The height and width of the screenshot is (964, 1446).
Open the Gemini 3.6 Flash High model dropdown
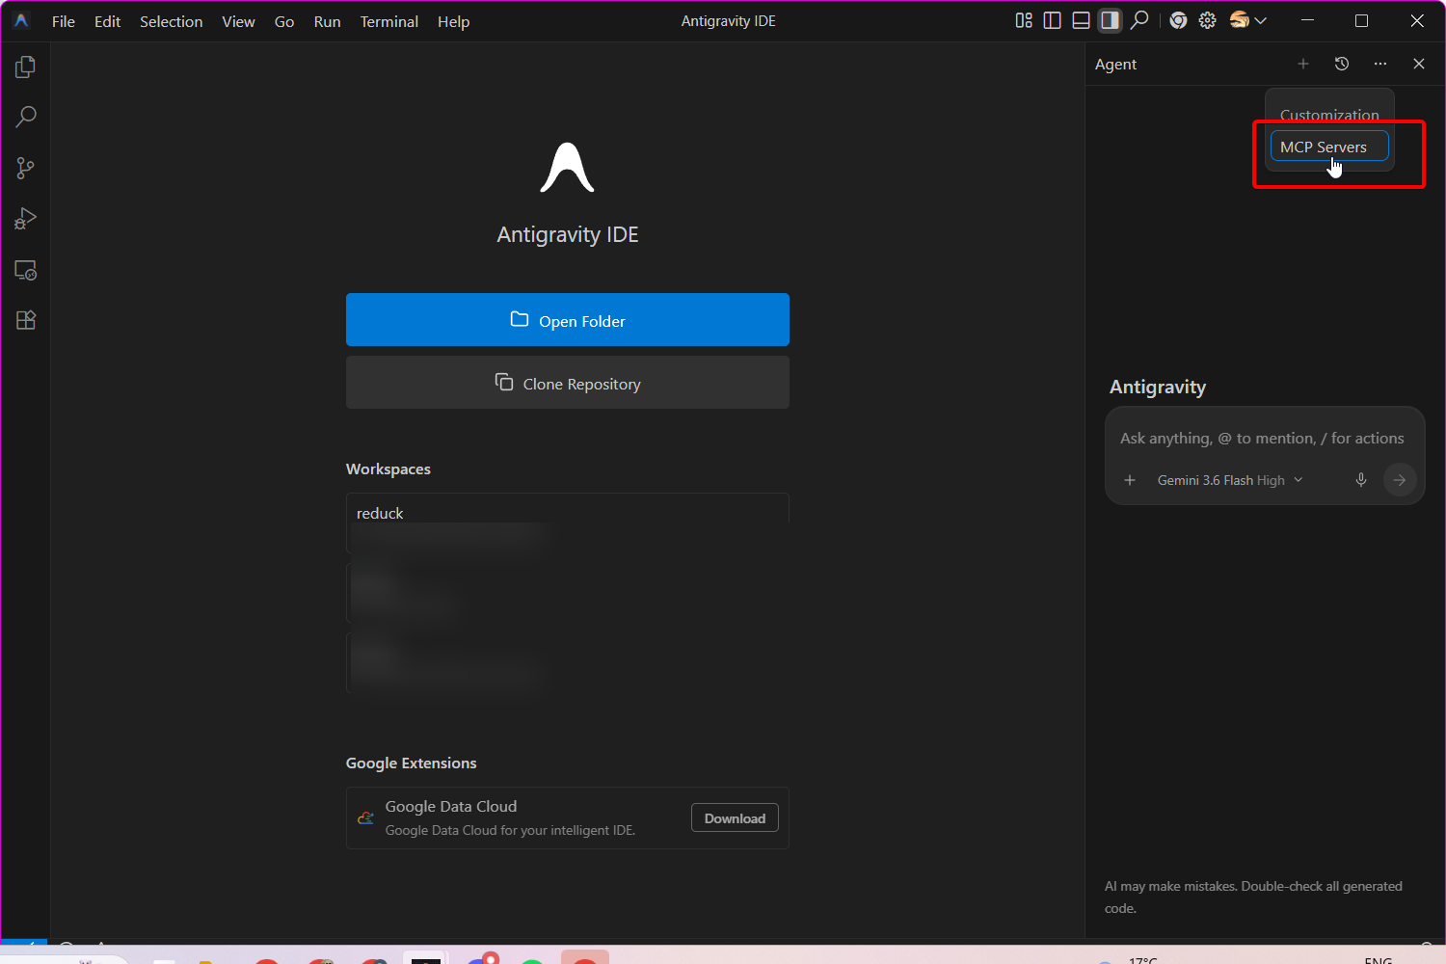pos(1230,480)
